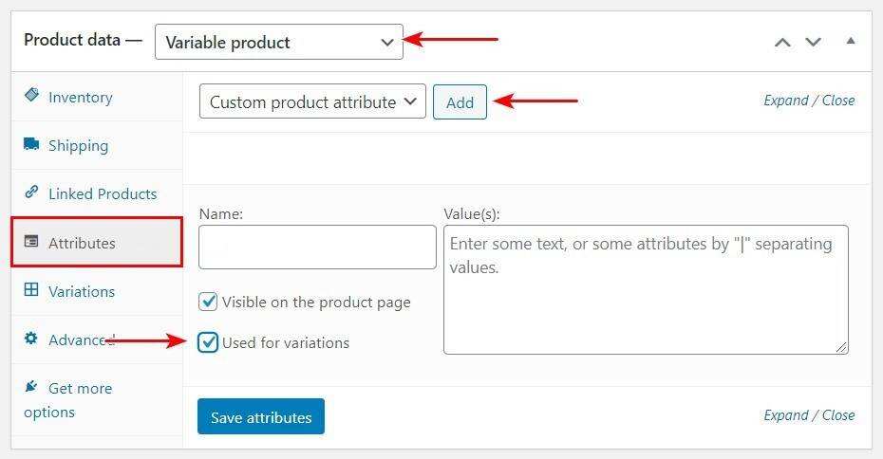Click Add button next to attribute dropdown
883x459 pixels.
(x=460, y=102)
